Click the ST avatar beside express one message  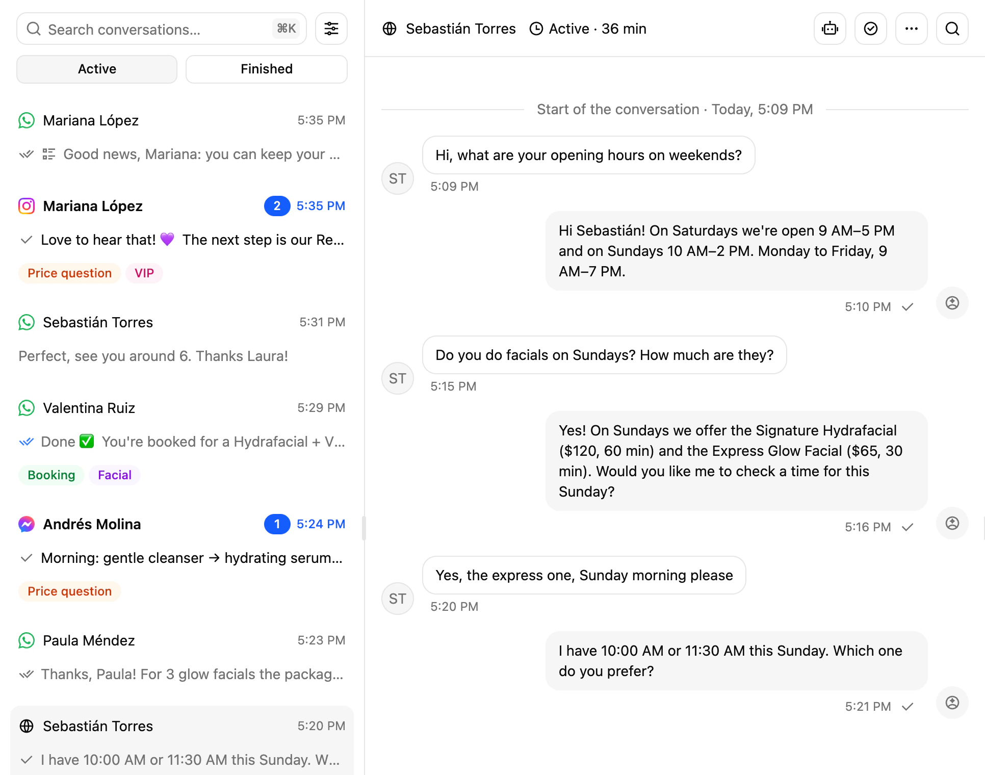pos(398,599)
